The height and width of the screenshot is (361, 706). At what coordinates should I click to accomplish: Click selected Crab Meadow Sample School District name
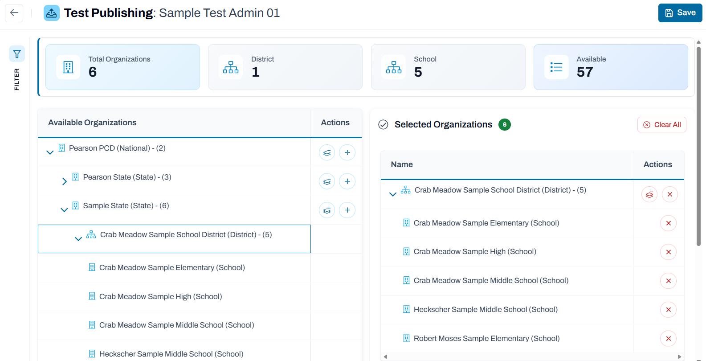(x=500, y=190)
